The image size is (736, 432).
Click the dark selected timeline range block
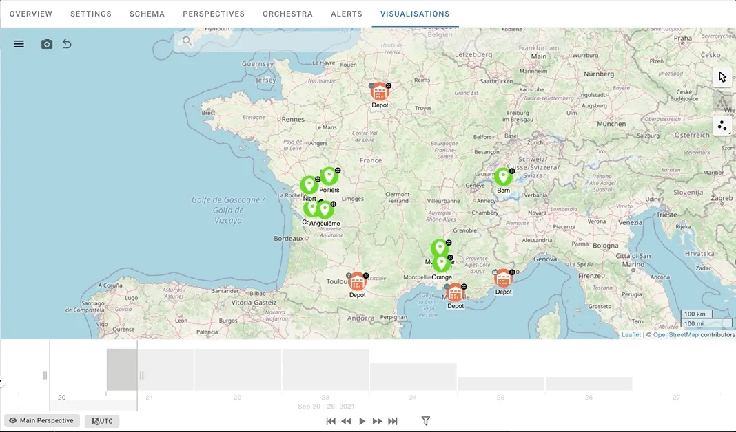tap(122, 369)
